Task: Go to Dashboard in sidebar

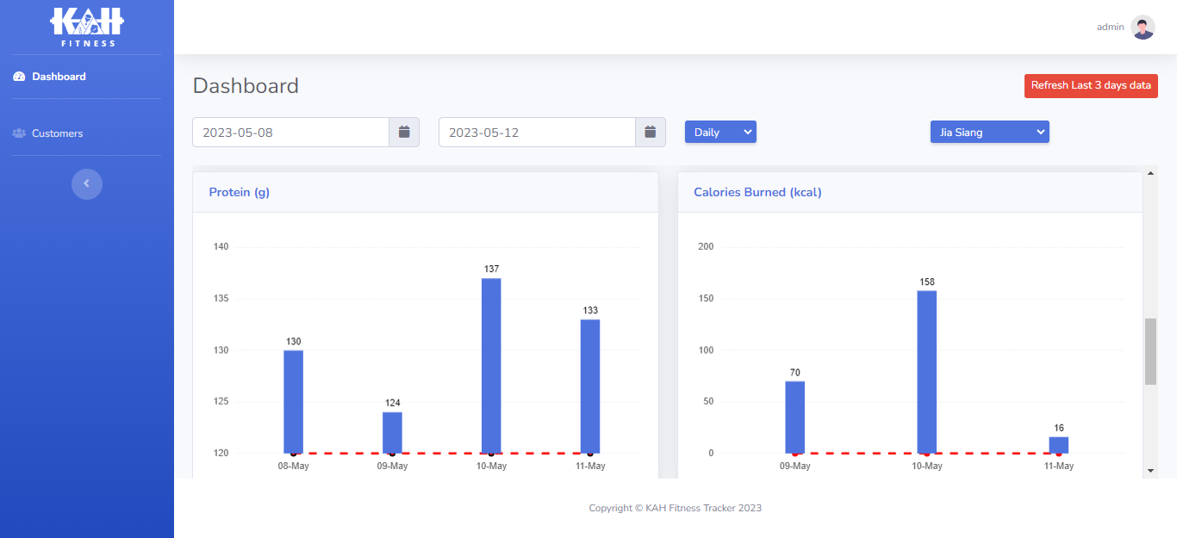Action: click(59, 77)
